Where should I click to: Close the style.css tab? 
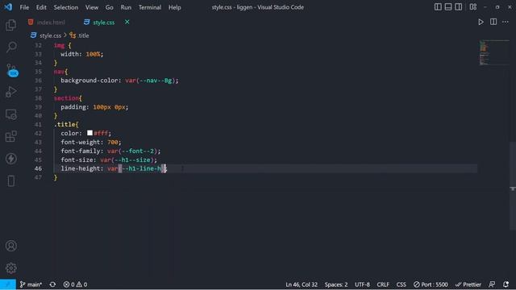[127, 22]
